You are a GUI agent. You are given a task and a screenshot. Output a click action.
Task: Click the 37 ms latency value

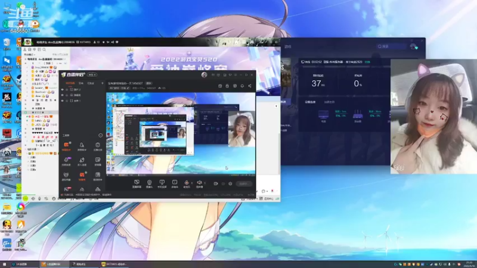pyautogui.click(x=318, y=83)
